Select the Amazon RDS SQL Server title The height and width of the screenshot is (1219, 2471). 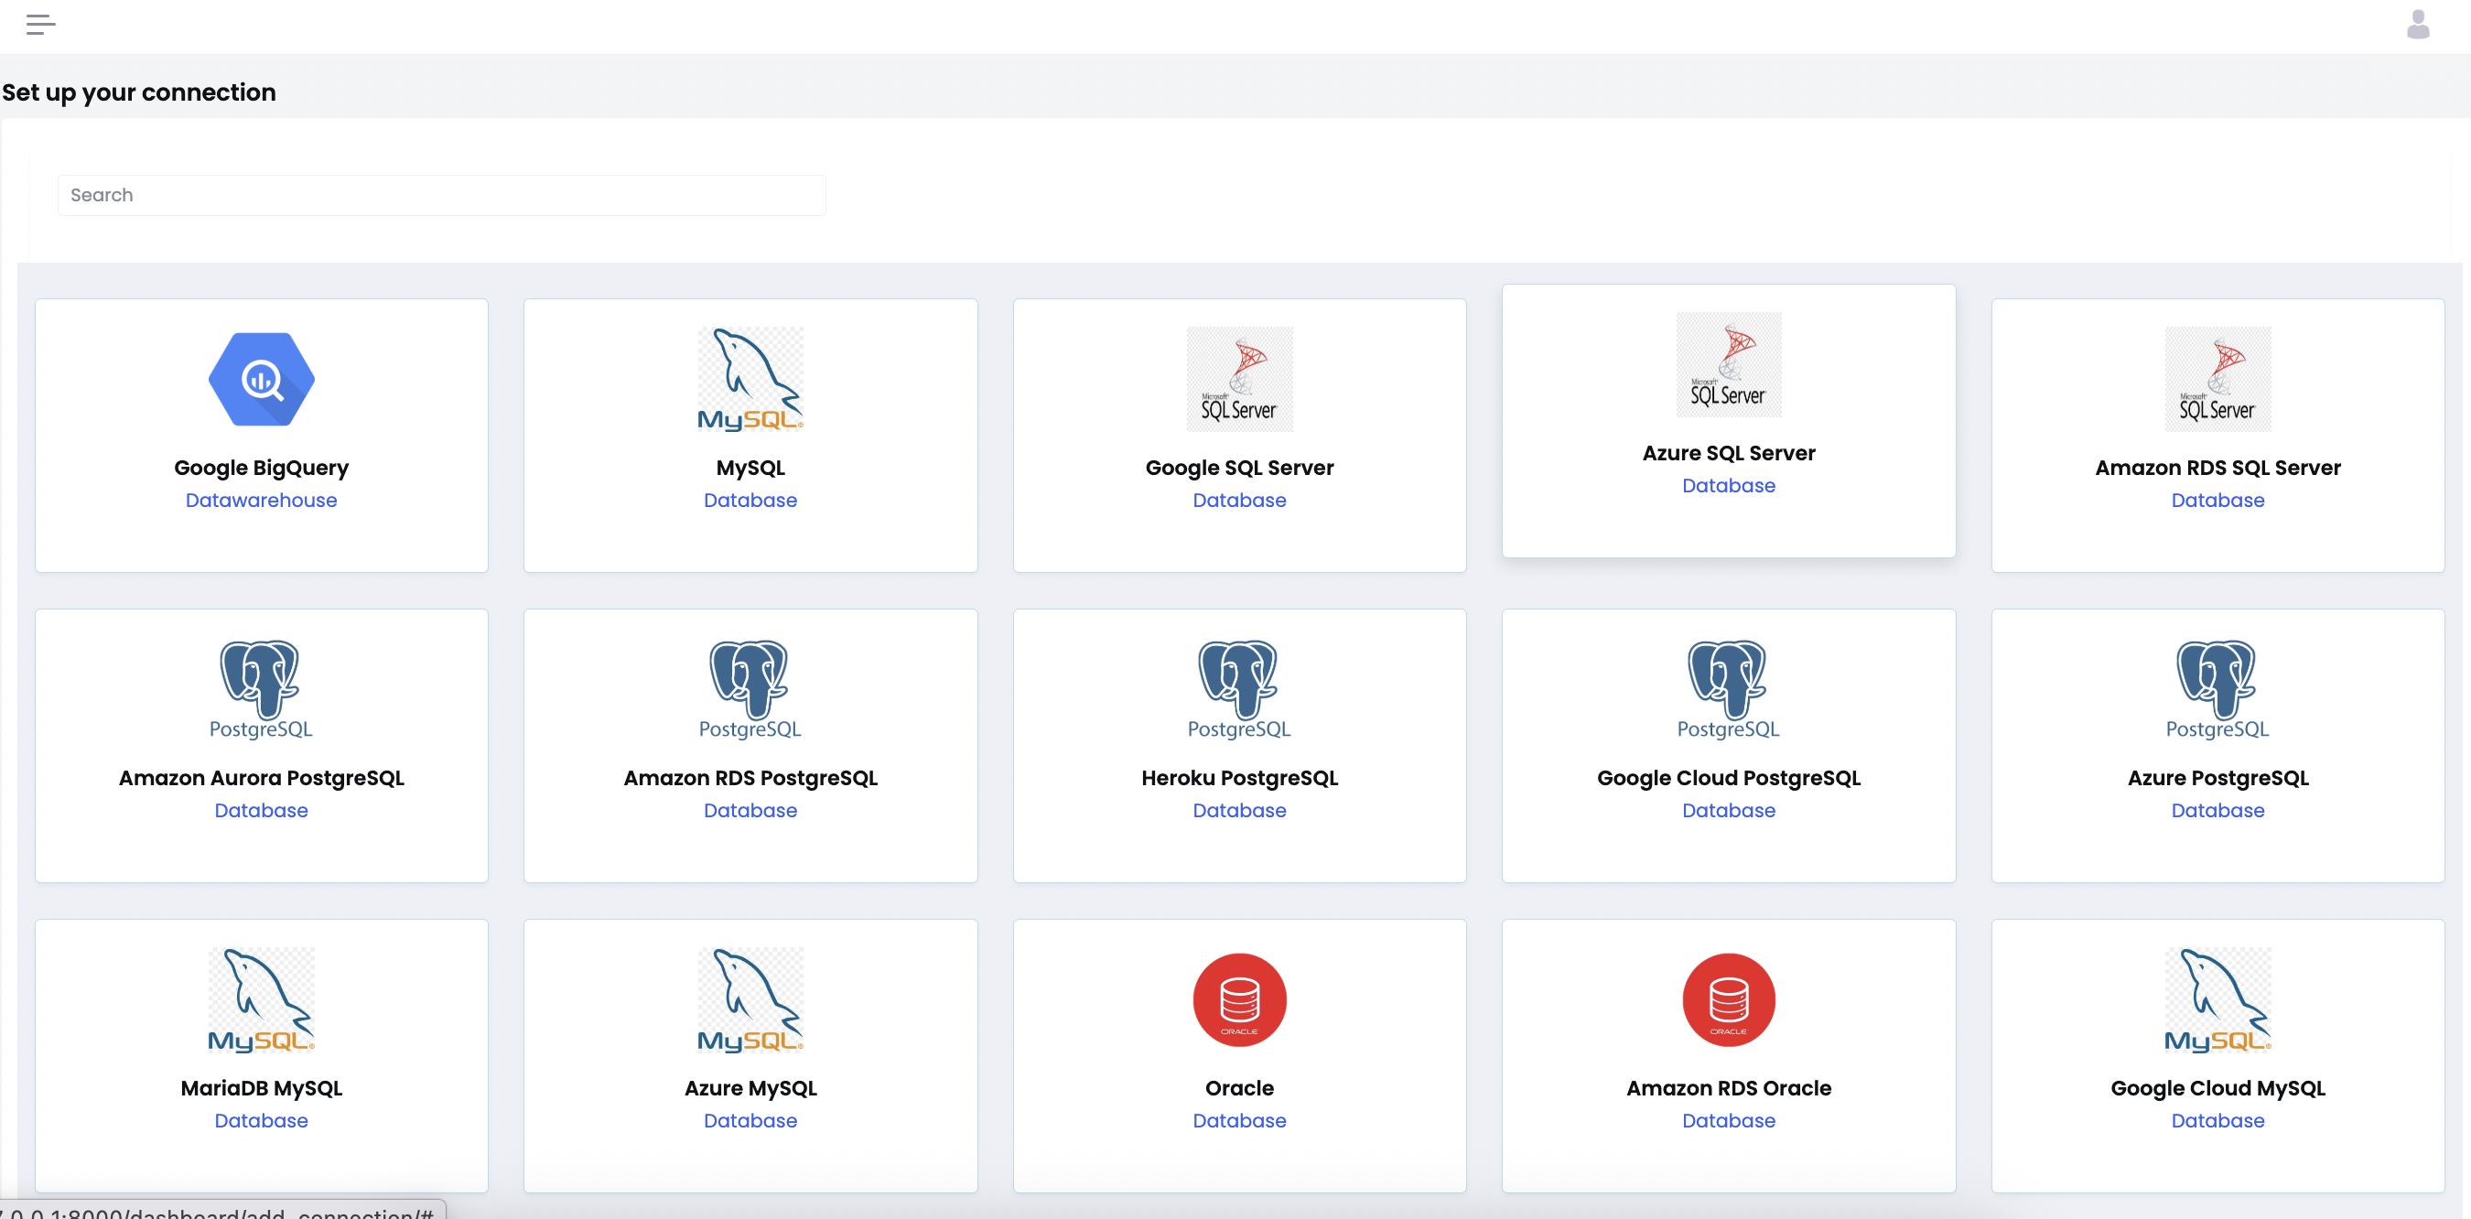point(2217,468)
